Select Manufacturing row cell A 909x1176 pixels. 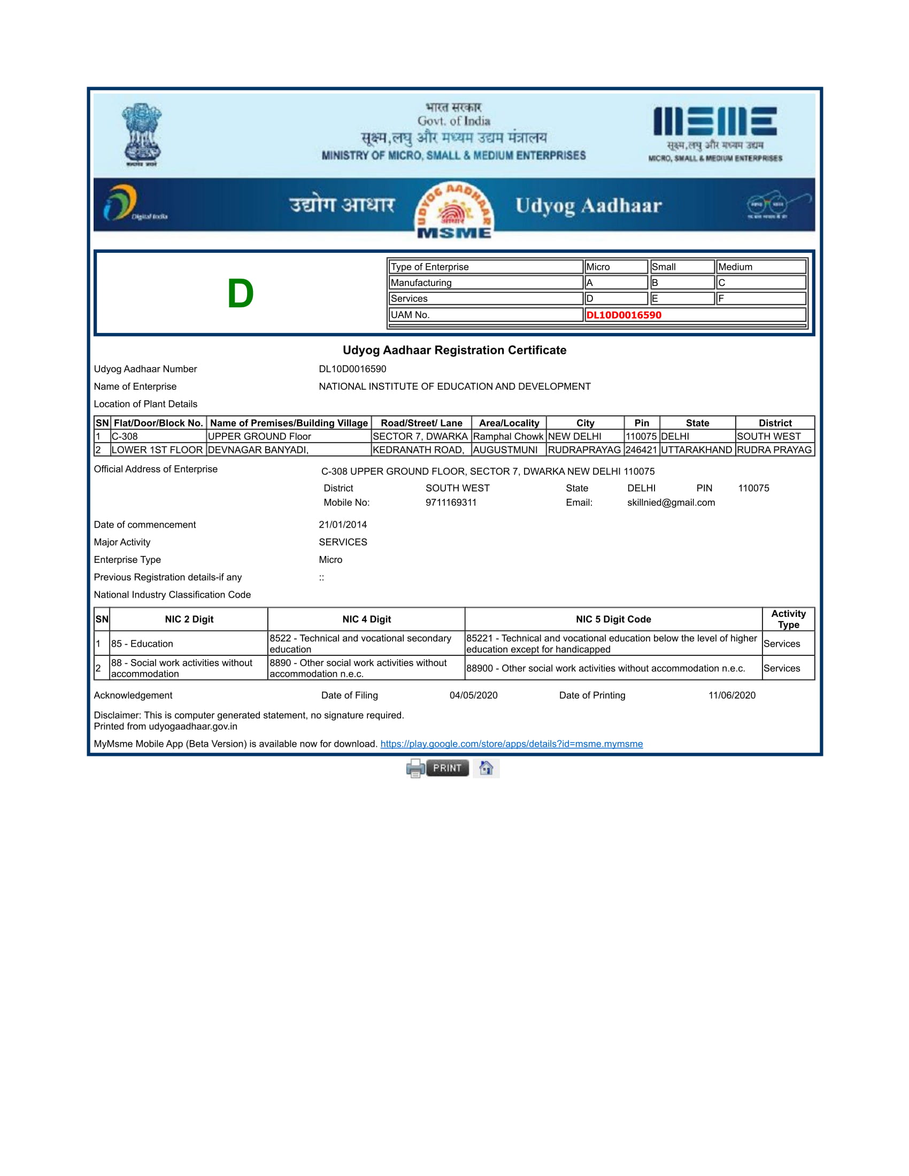(x=615, y=282)
